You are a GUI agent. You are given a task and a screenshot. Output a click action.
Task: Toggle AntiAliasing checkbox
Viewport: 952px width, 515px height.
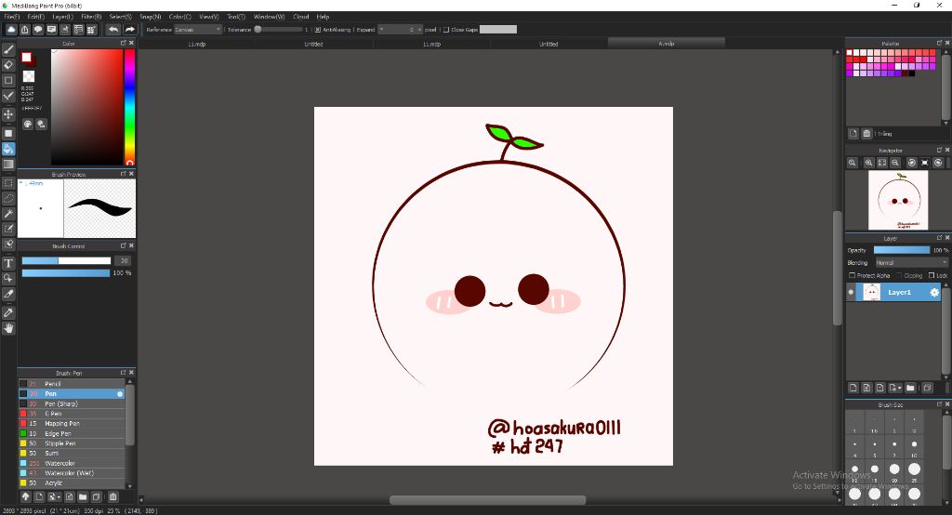point(318,29)
